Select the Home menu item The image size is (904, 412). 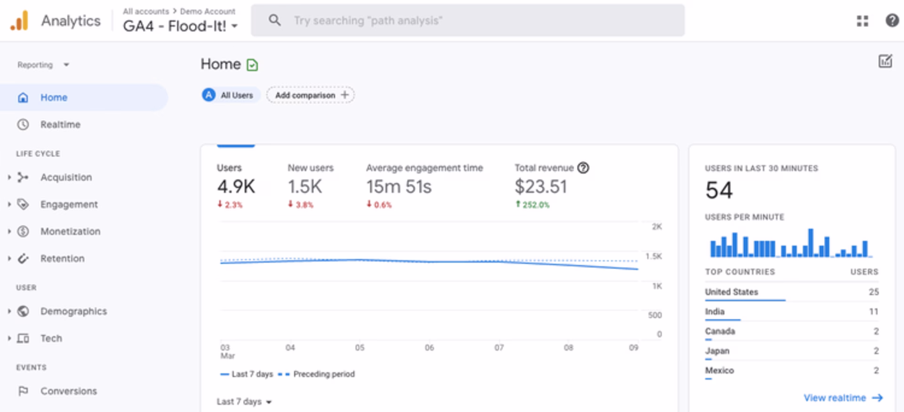54,97
